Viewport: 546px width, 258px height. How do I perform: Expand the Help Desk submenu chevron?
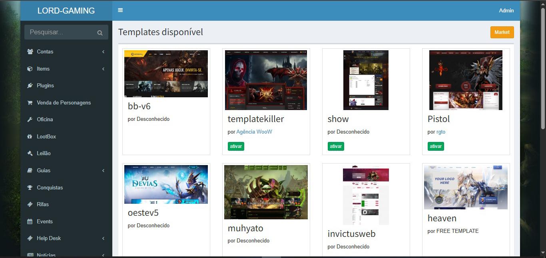click(103, 238)
